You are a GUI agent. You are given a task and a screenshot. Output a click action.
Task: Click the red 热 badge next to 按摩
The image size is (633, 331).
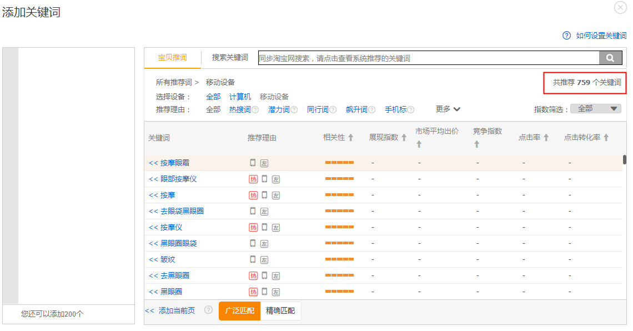253,195
